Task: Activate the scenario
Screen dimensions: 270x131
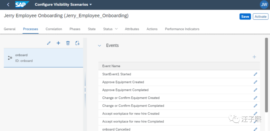Action: (260, 16)
